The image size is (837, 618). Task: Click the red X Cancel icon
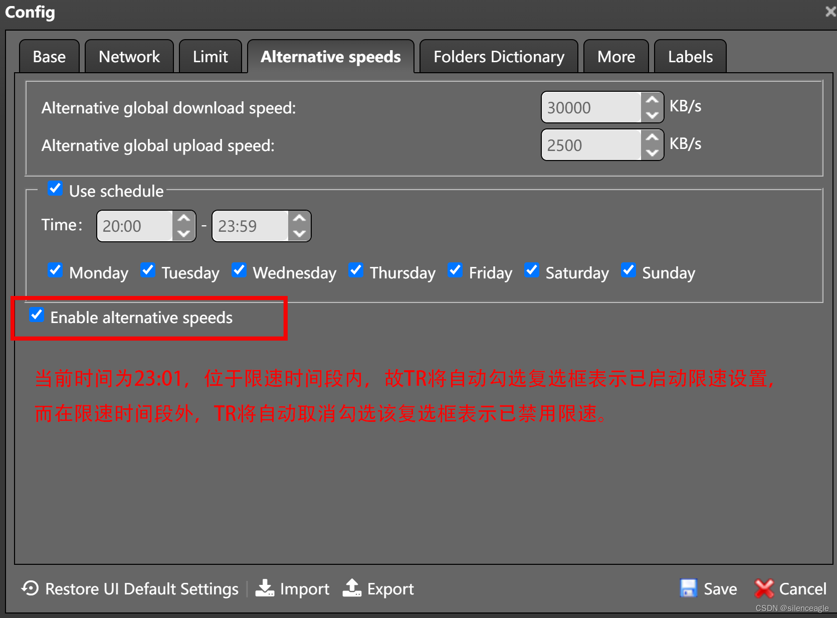point(764,588)
